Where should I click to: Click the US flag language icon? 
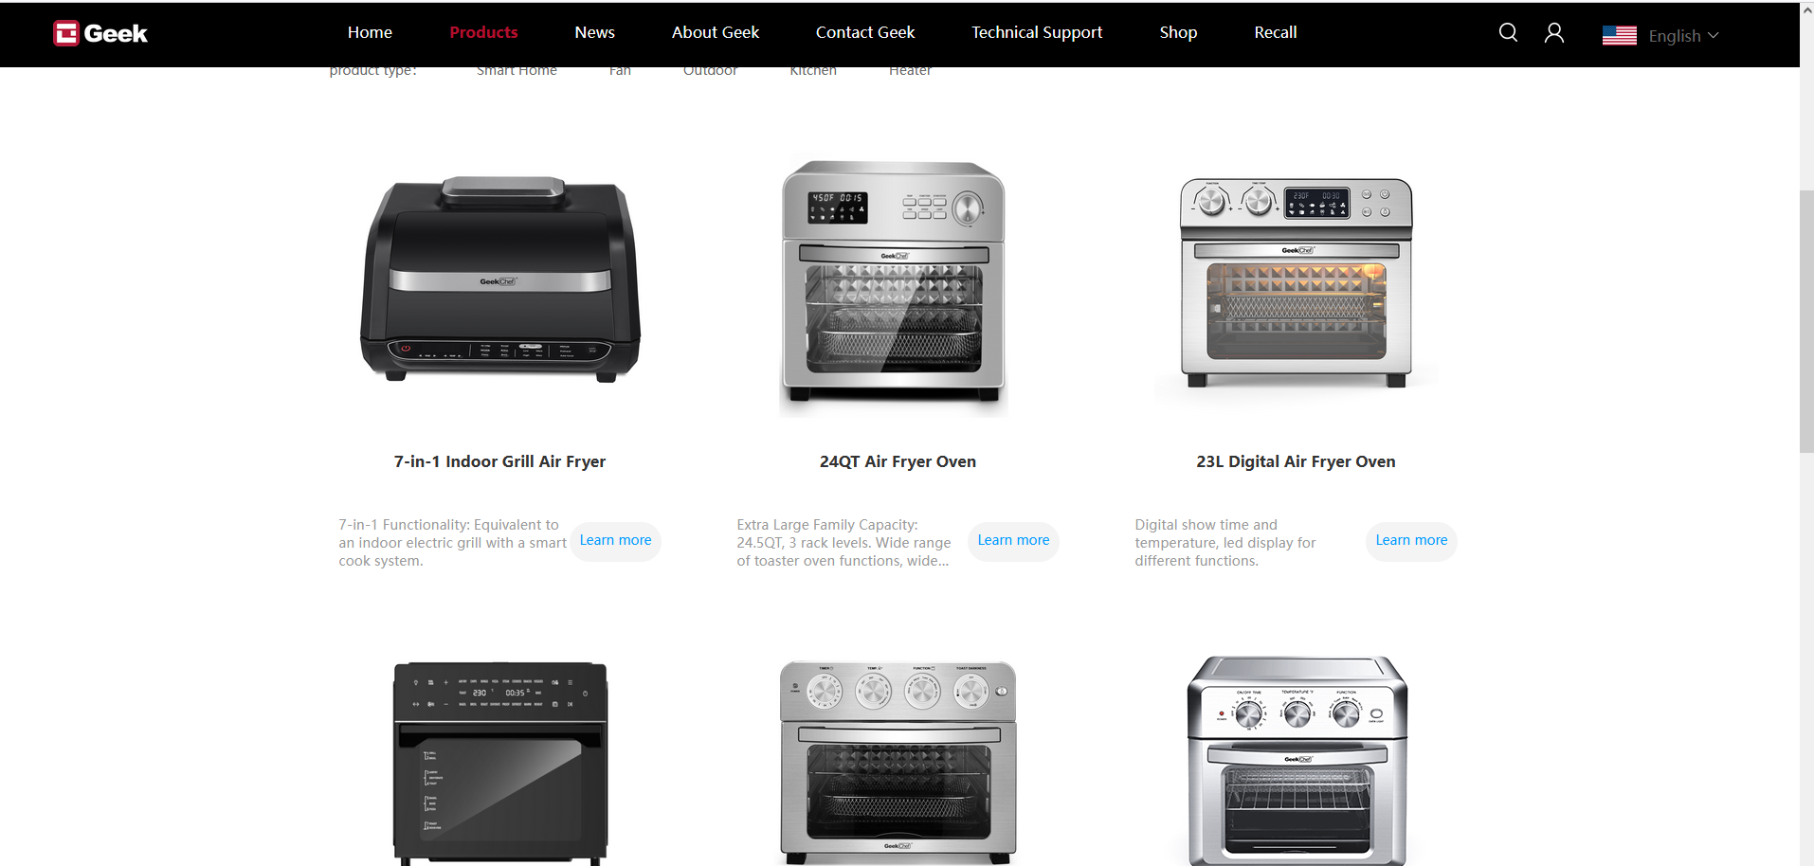click(1619, 35)
